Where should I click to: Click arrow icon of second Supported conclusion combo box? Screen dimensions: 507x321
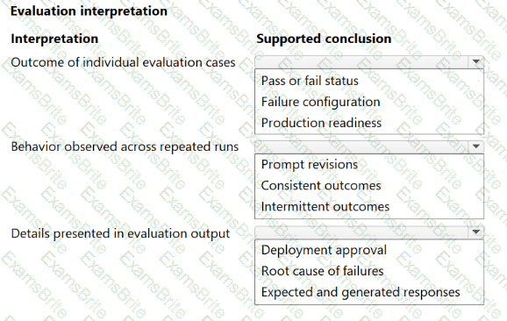(x=476, y=146)
